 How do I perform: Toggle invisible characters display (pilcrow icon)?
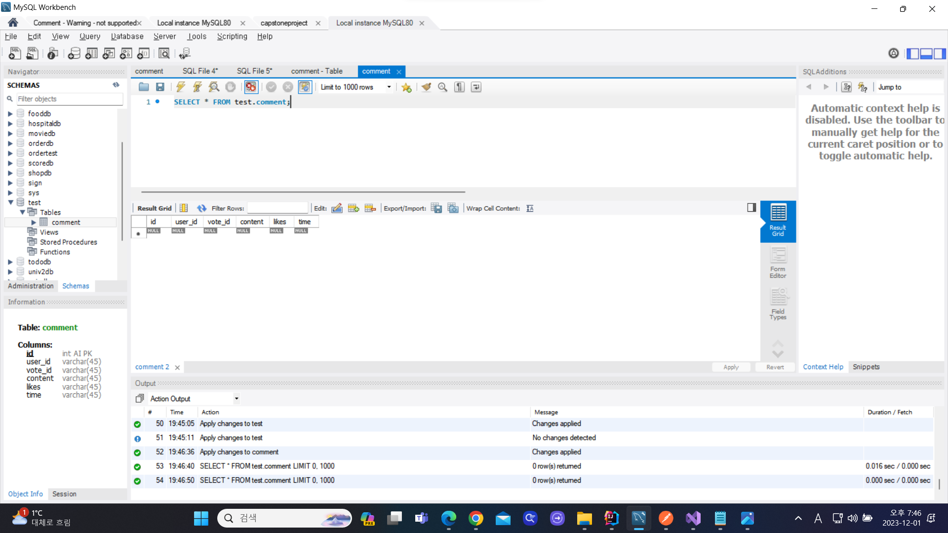pos(459,87)
